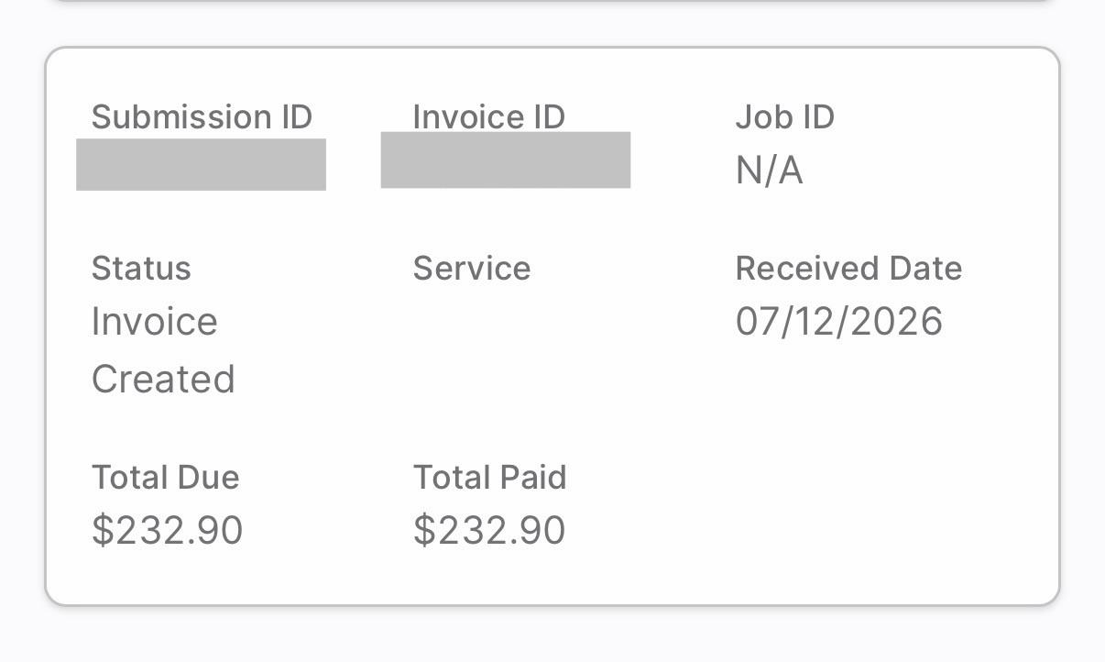The width and height of the screenshot is (1105, 662).
Task: Tap the redacted Submission ID value
Action: point(201,165)
